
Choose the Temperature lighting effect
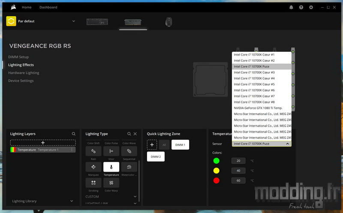tap(111, 167)
